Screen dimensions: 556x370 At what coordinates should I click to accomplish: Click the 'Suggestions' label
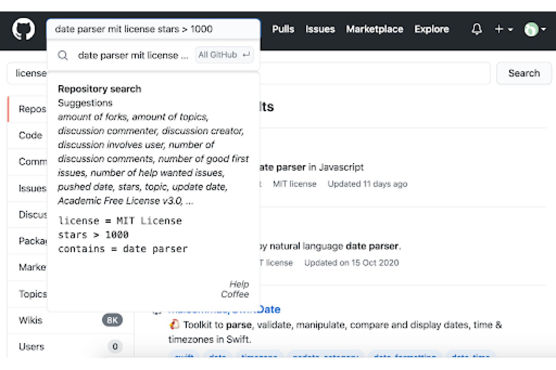pos(85,103)
